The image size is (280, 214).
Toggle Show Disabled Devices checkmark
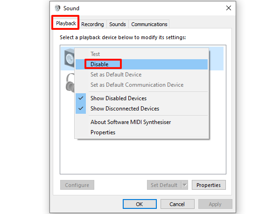click(81, 98)
